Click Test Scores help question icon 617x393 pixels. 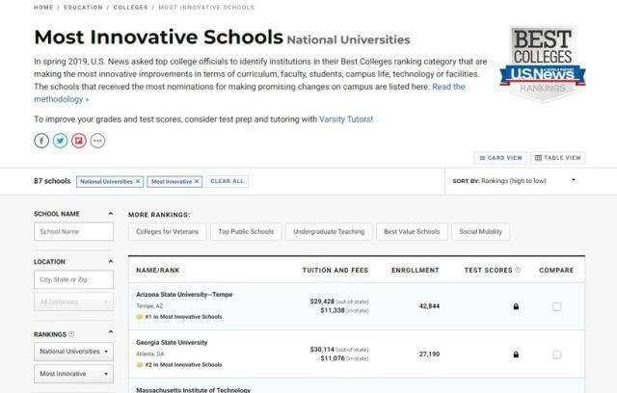[x=518, y=271]
